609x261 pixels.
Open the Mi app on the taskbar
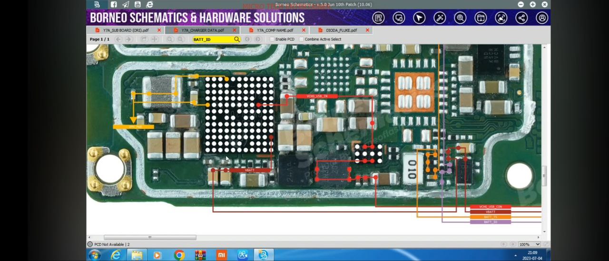222,255
